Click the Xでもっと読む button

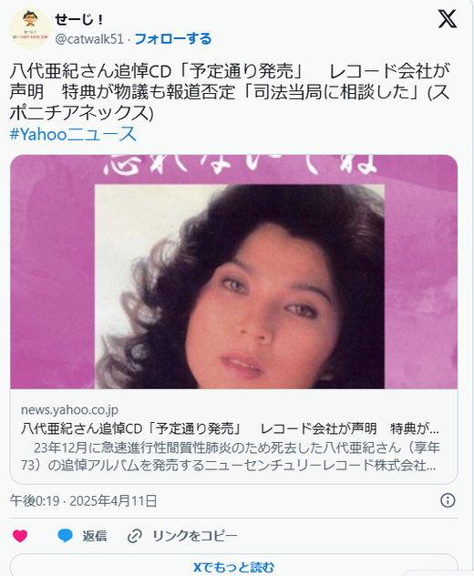coord(233,567)
